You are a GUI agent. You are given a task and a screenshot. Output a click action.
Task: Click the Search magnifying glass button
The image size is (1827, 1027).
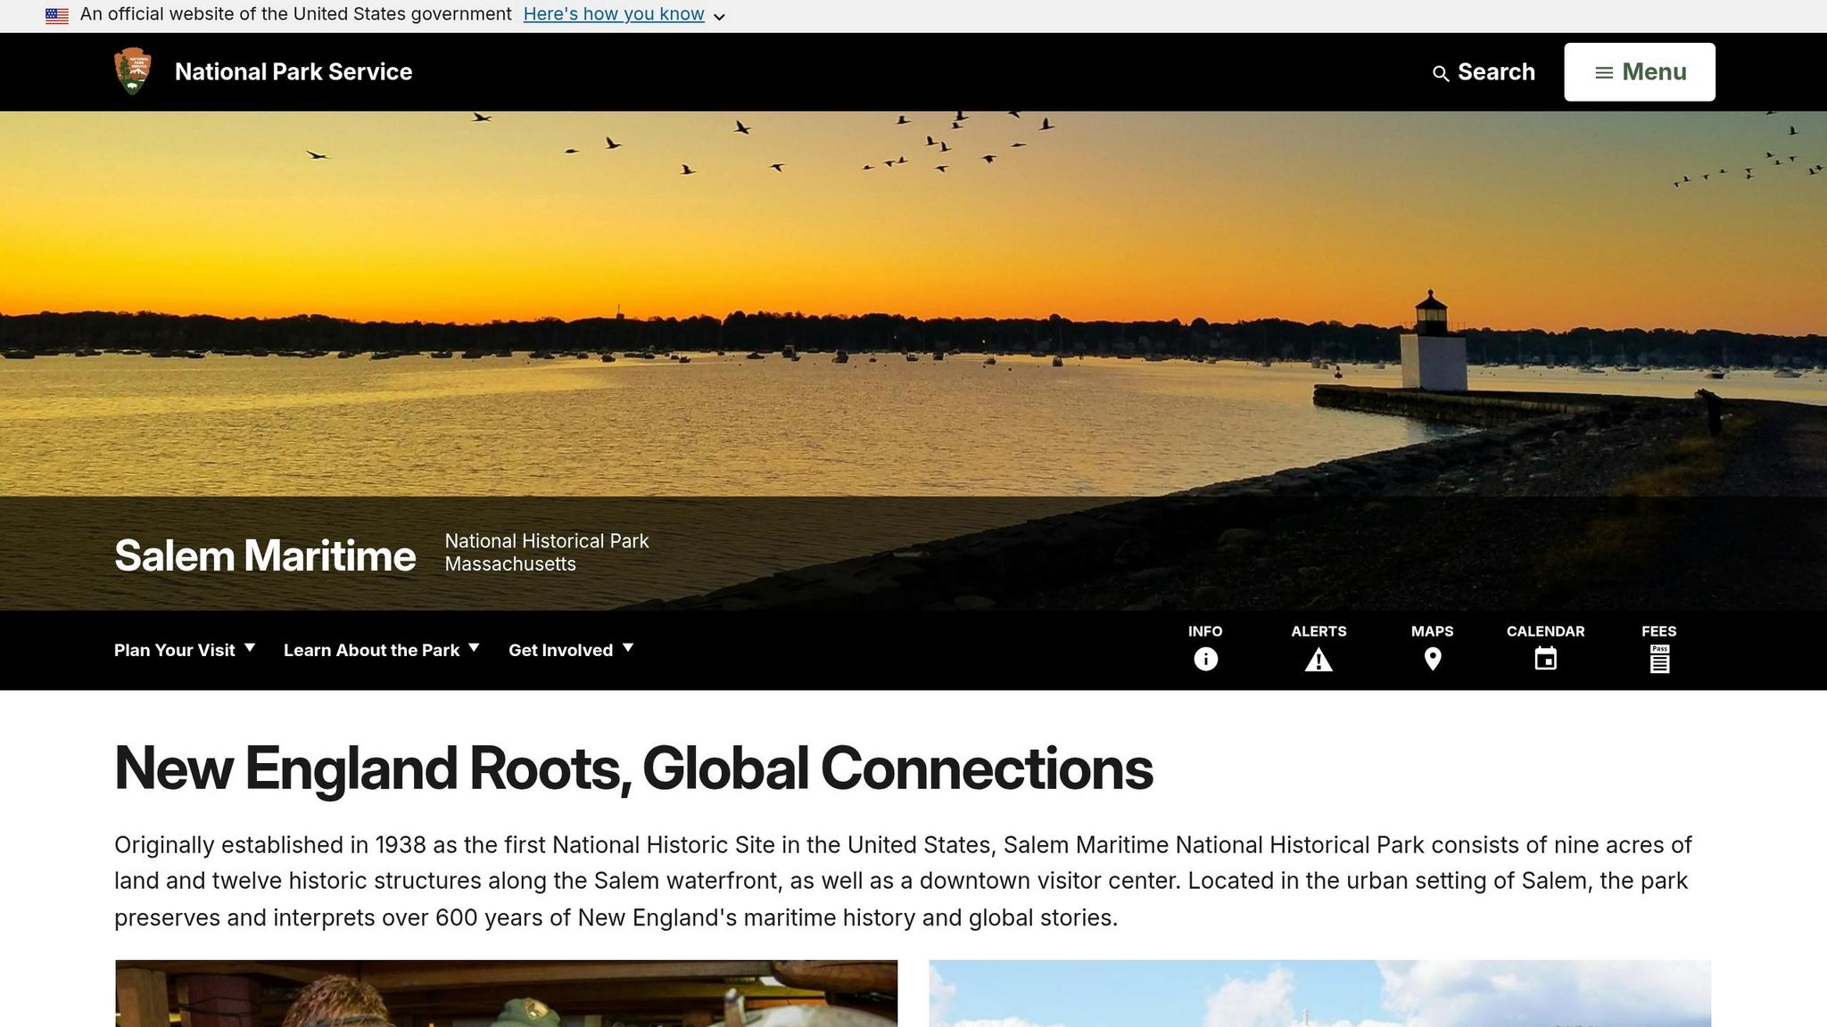point(1484,72)
